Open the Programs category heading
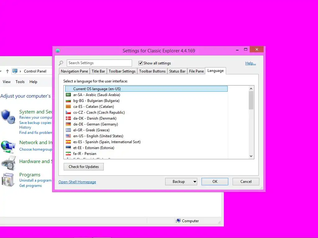This screenshot has width=318, height=238. (x=30, y=175)
